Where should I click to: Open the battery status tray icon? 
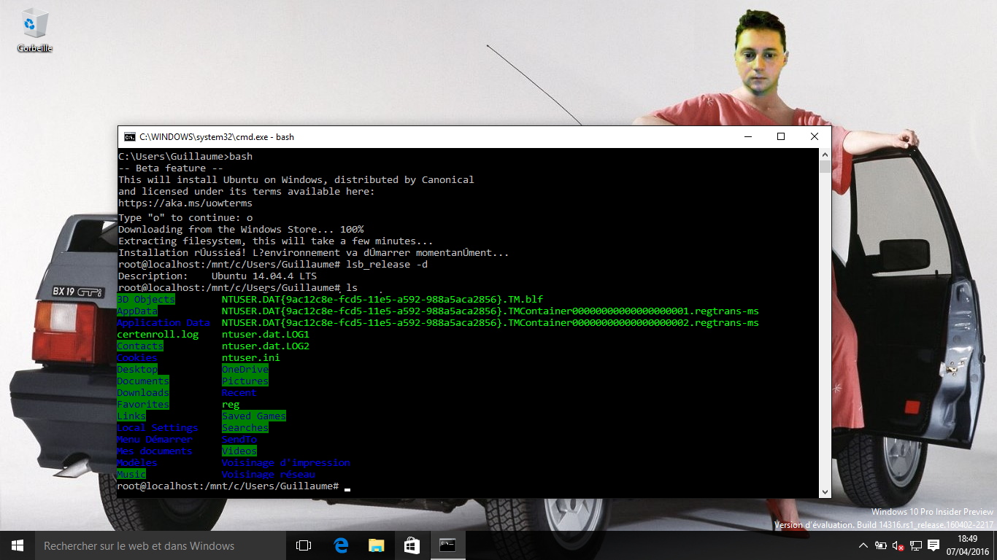[x=880, y=545]
